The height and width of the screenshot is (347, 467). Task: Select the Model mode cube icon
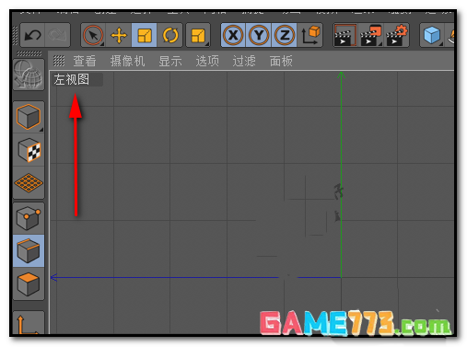(x=29, y=117)
